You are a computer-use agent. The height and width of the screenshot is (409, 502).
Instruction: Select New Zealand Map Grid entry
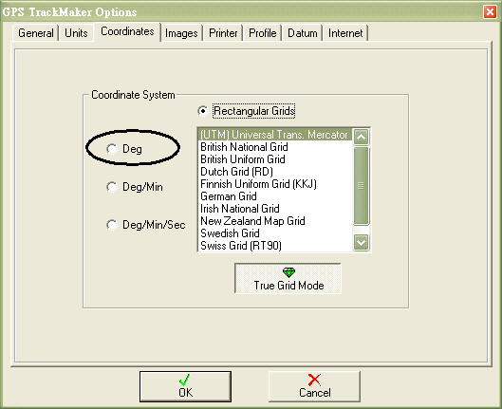(x=275, y=221)
